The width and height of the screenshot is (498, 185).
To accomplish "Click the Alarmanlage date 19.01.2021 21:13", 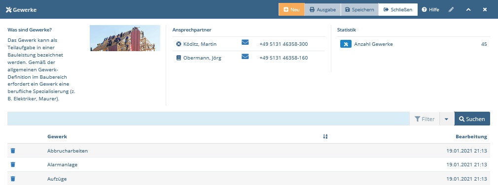I will point(466,165).
